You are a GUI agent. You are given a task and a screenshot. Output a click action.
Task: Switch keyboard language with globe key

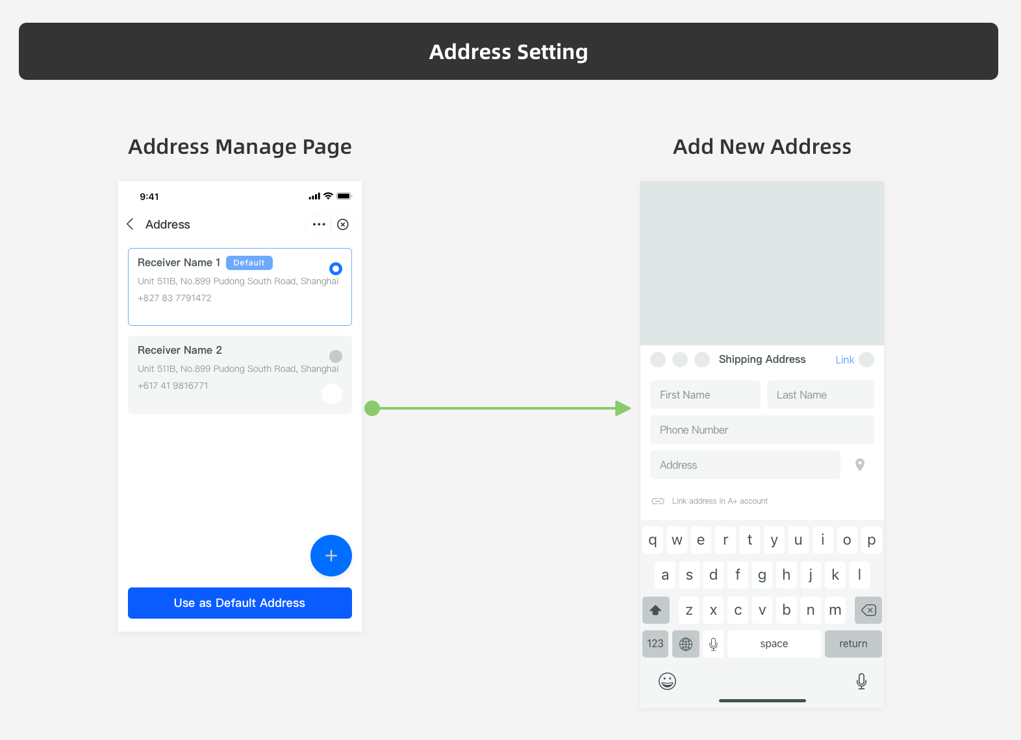click(x=686, y=644)
